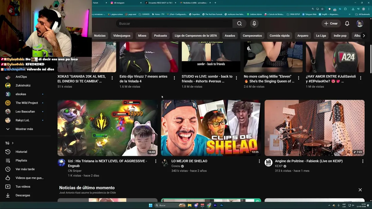Viewport: 372px width, 209px height.
Task: Select the Noticias filter chip
Action: click(x=100, y=36)
